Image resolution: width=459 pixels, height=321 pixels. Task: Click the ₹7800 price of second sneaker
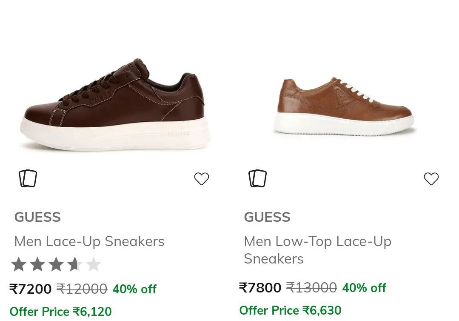[x=260, y=288]
